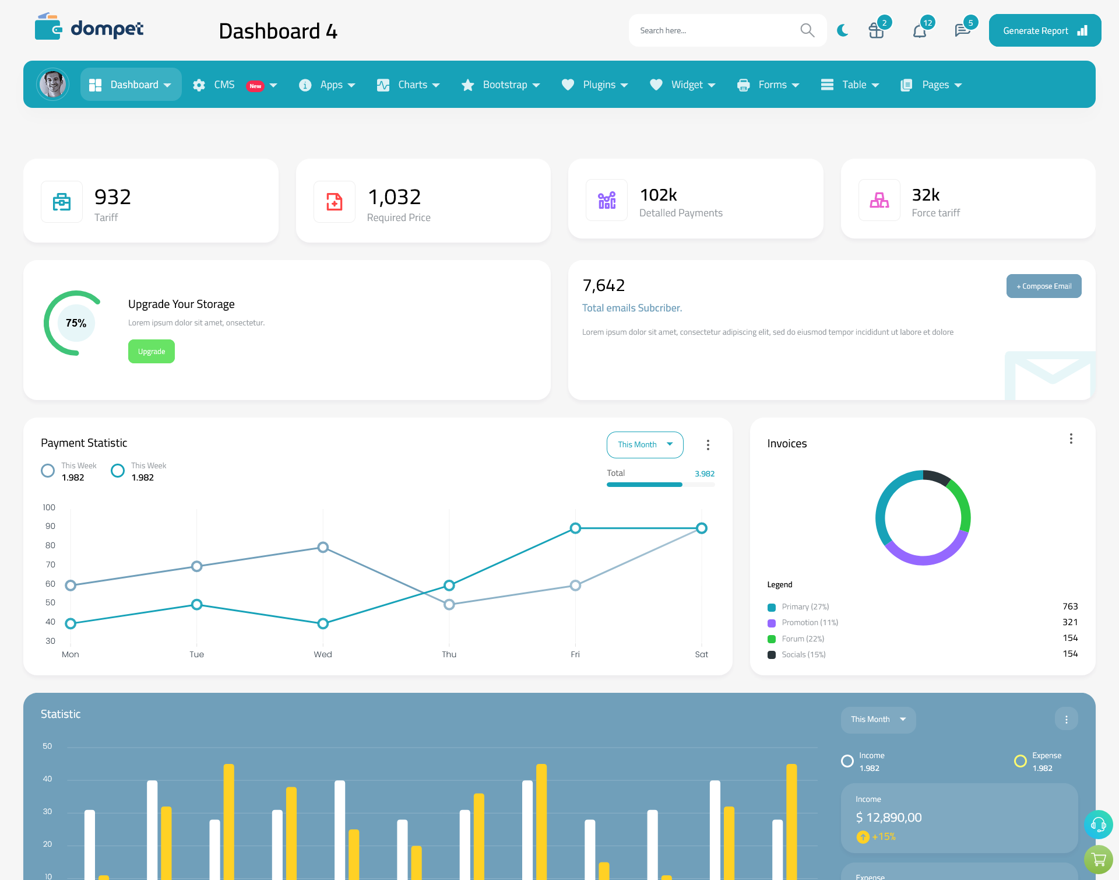Click the Force Tariff building icon
The width and height of the screenshot is (1119, 880).
pos(879,199)
